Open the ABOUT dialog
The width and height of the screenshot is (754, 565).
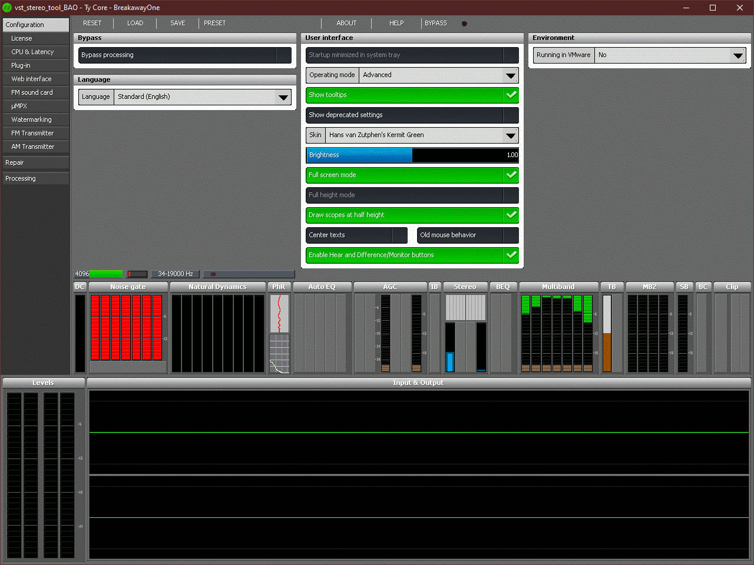tap(346, 24)
